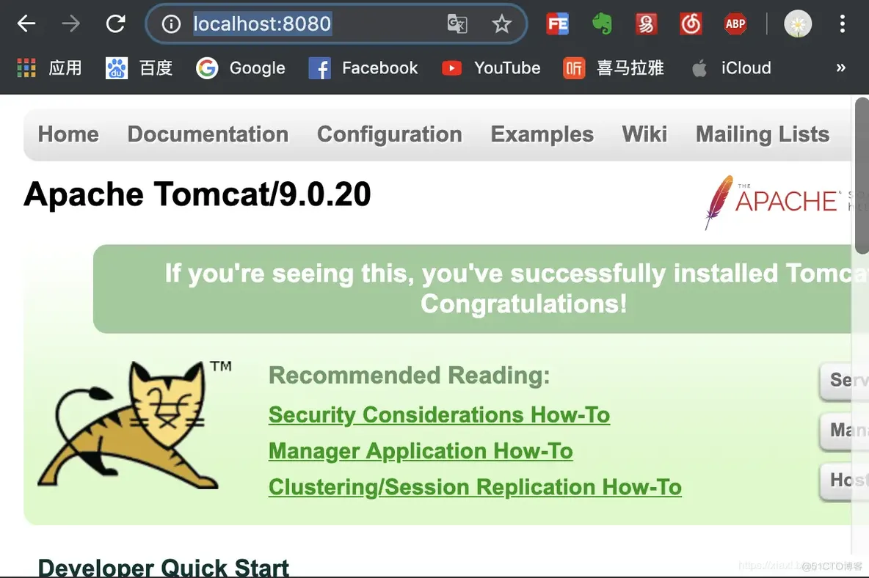Viewport: 869px width, 578px height.
Task: Open the iCloud bookmark
Action: tap(732, 68)
